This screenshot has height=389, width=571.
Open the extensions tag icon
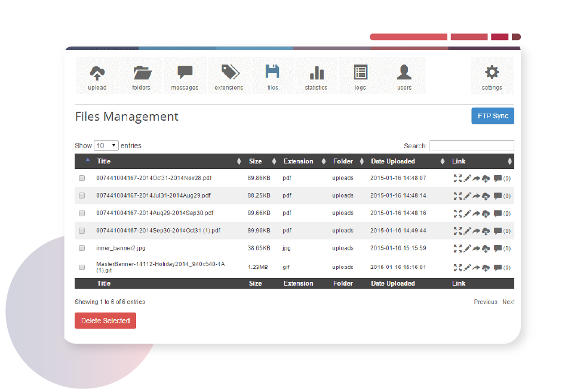(x=229, y=76)
